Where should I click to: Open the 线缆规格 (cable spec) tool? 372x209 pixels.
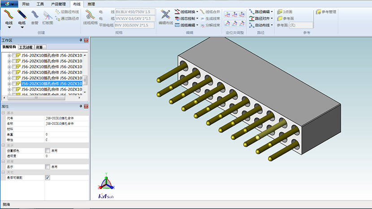coord(91,17)
